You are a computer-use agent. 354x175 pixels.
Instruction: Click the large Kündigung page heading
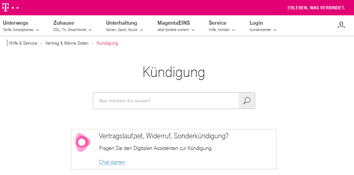pyautogui.click(x=174, y=73)
